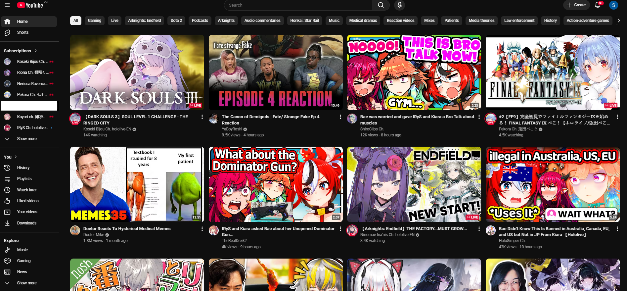Screen dimensions: 627x291
Task: Open "The Canon of Demigods" video title
Action: pos(271,120)
